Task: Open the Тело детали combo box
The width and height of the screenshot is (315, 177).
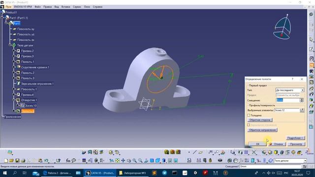Action: tap(290, 161)
